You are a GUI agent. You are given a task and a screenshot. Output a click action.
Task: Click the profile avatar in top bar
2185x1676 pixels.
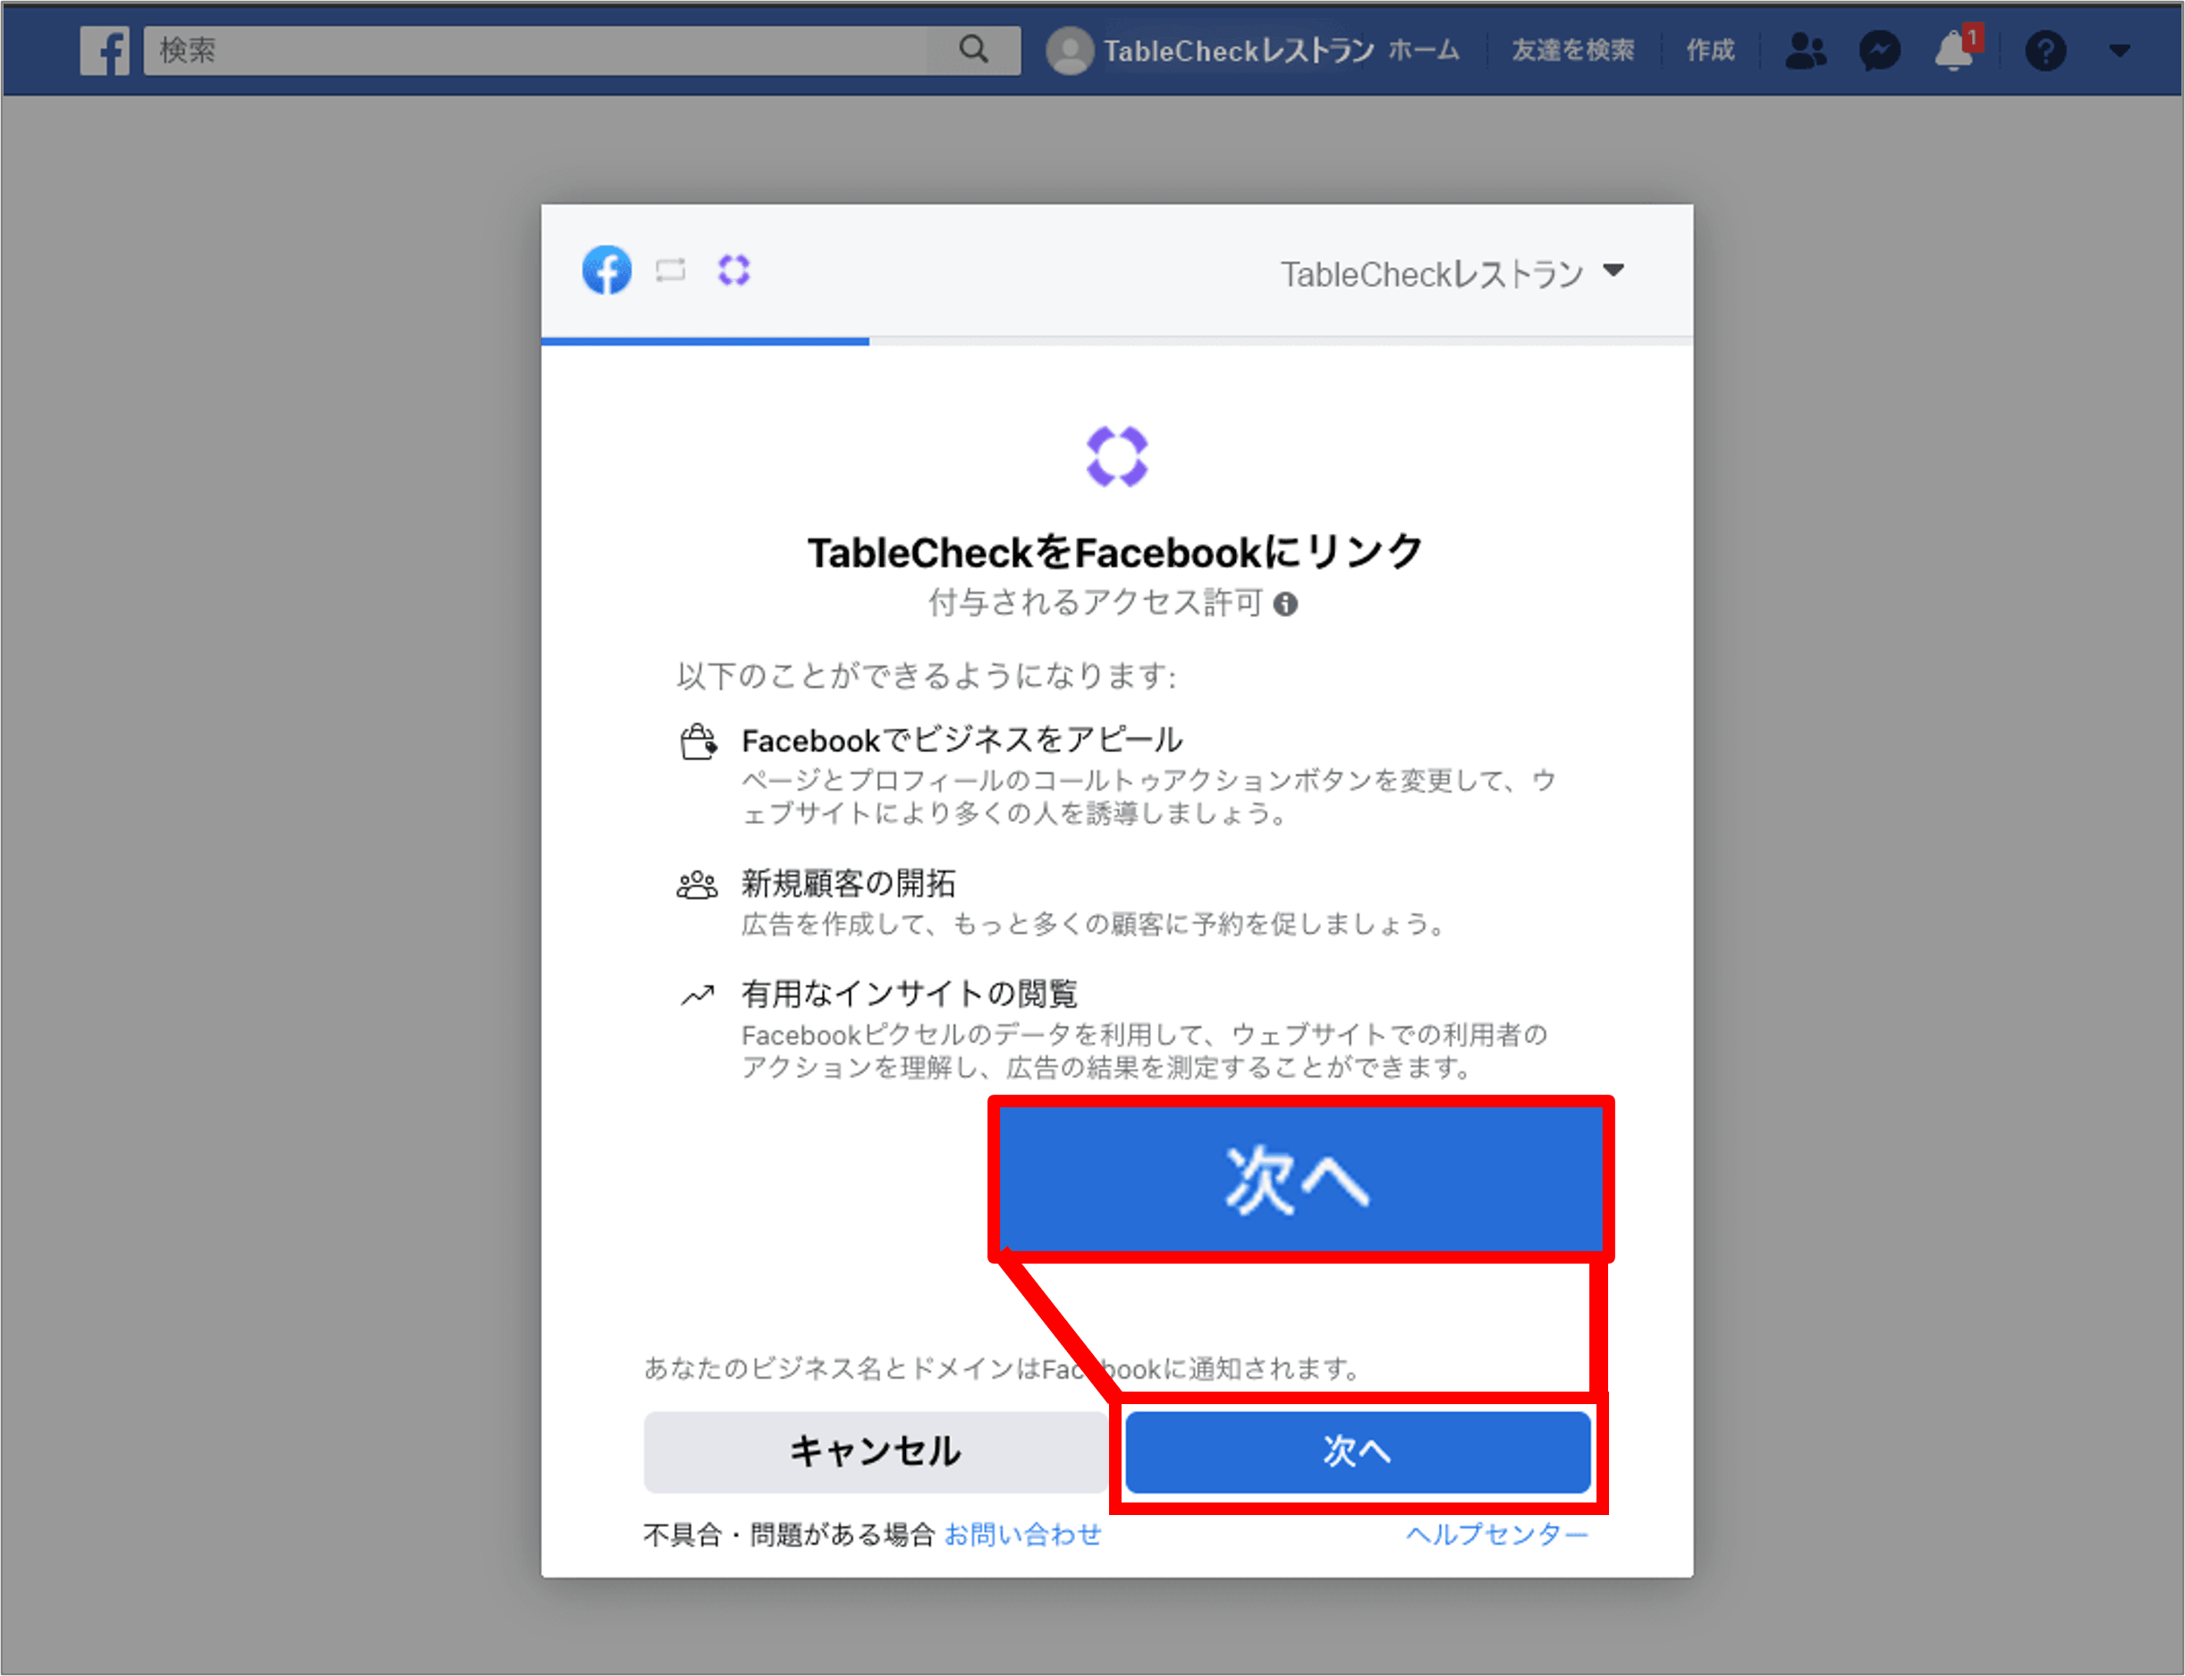1069,50
